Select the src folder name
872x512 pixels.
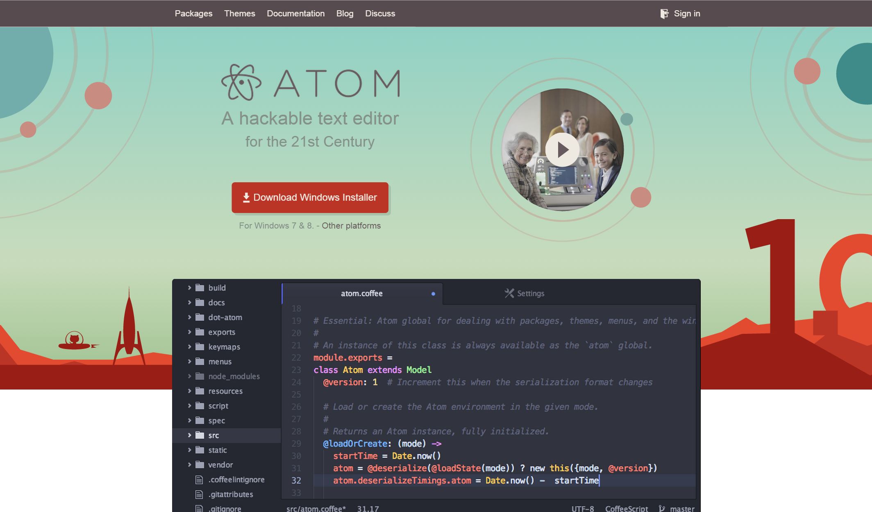pos(213,435)
